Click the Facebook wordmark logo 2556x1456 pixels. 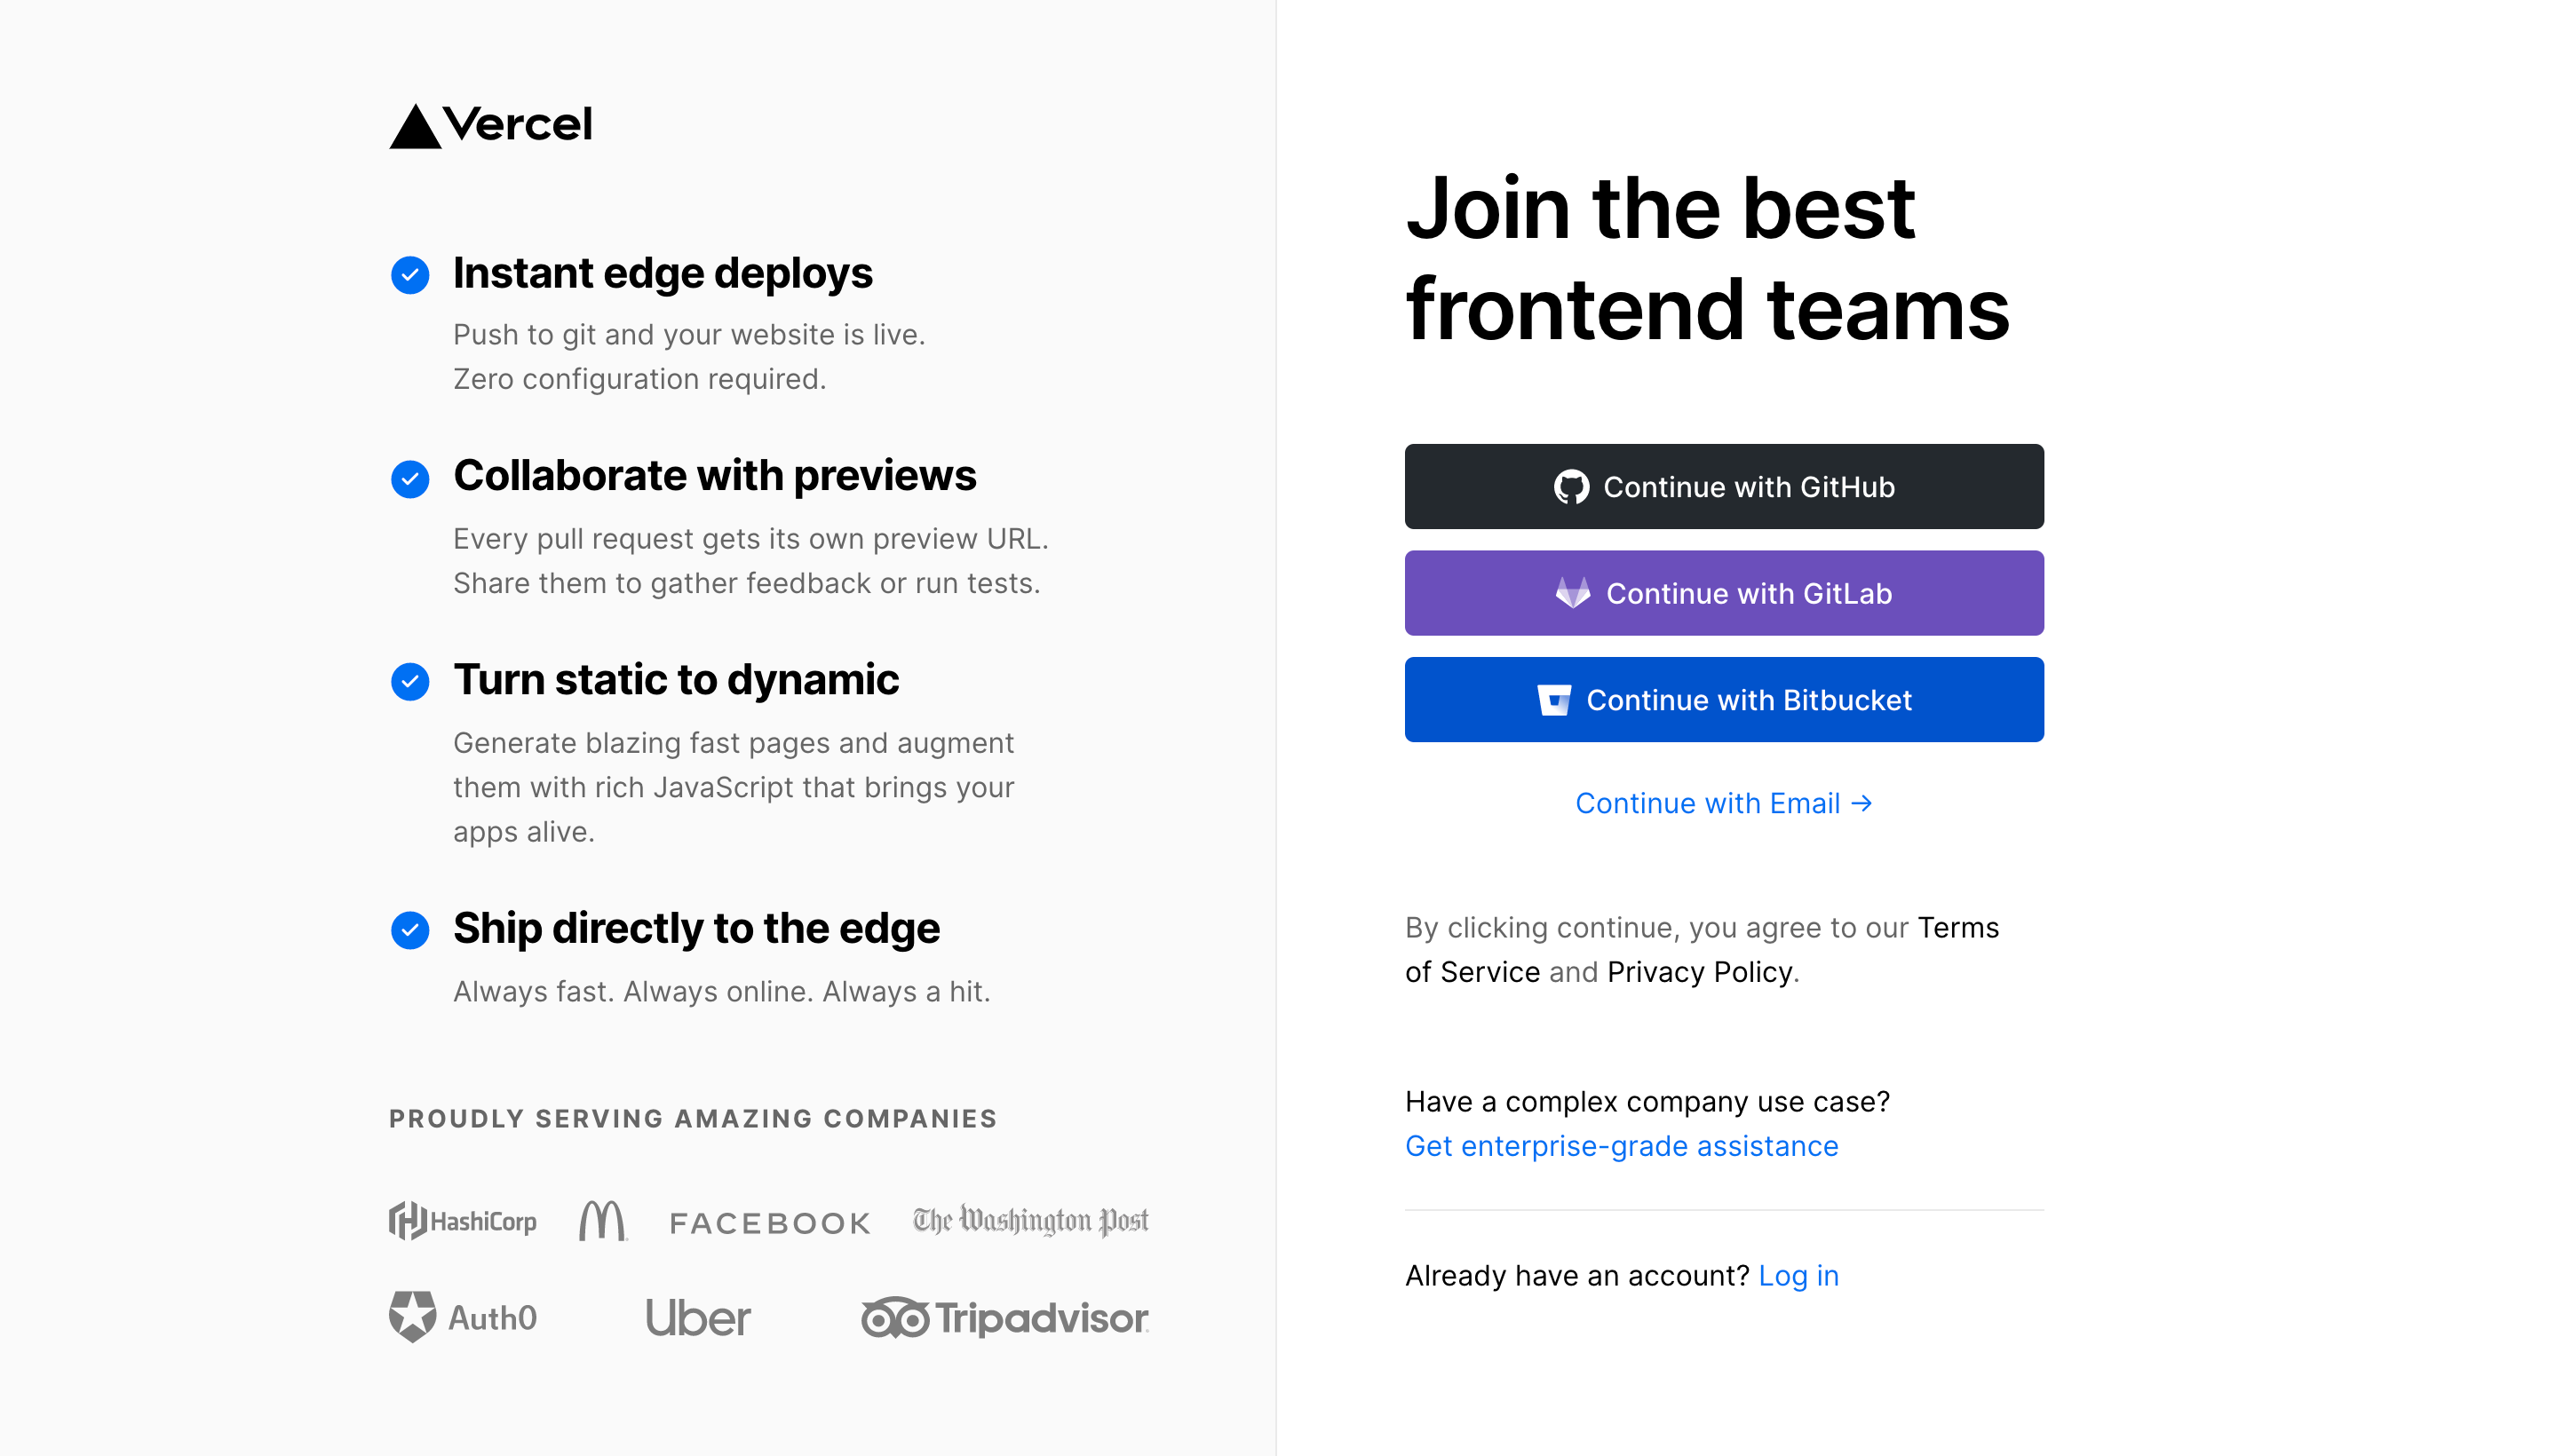pos(770,1223)
